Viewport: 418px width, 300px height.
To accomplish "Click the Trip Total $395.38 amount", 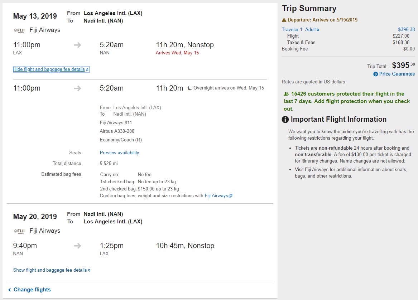I will pyautogui.click(x=403, y=66).
